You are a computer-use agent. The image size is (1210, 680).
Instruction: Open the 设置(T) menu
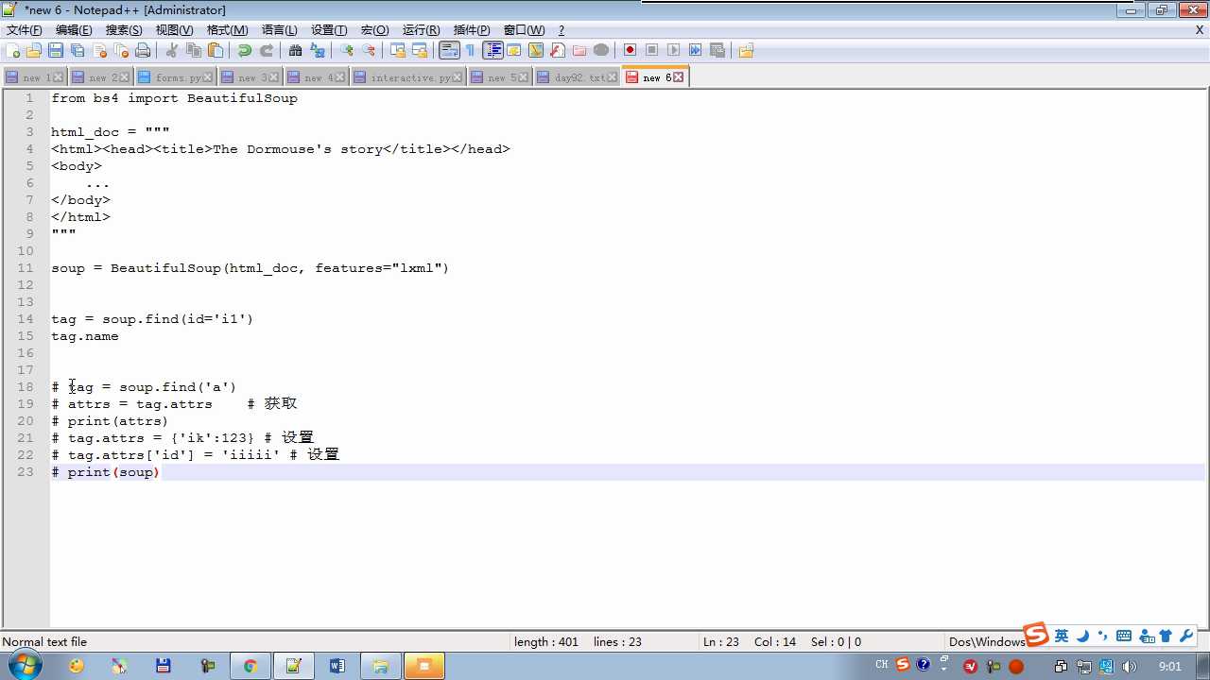click(x=329, y=30)
